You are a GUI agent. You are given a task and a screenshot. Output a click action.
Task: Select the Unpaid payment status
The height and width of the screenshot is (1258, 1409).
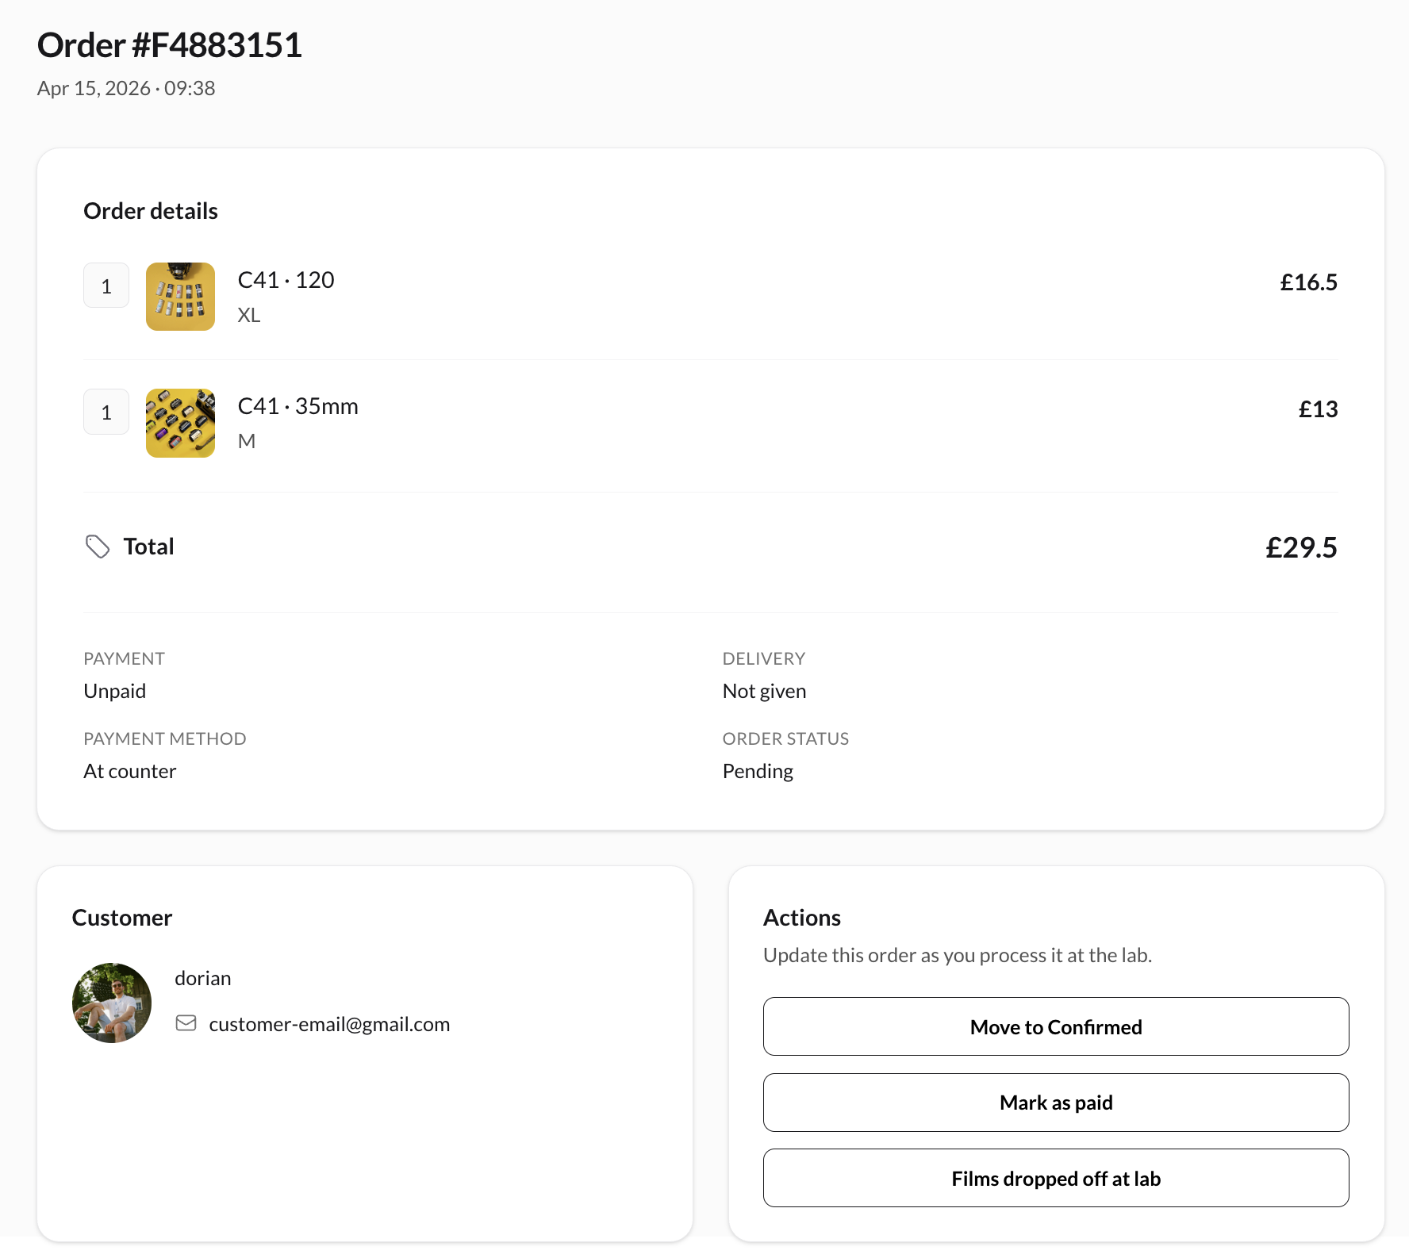pyautogui.click(x=114, y=691)
